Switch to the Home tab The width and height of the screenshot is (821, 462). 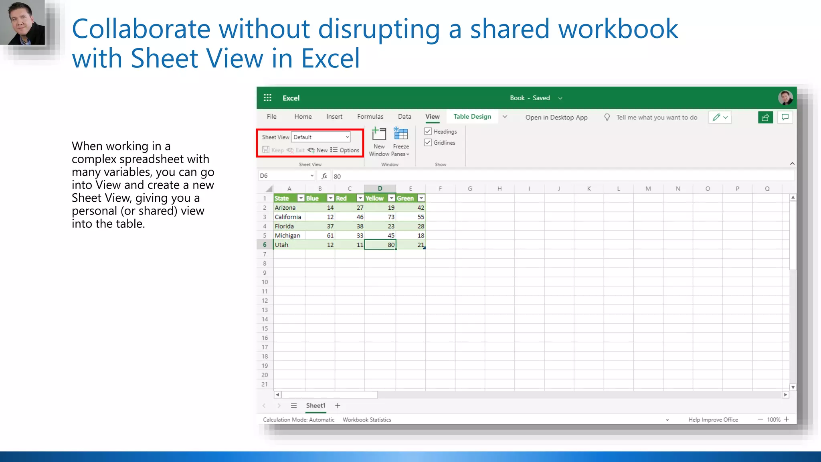[x=303, y=116]
